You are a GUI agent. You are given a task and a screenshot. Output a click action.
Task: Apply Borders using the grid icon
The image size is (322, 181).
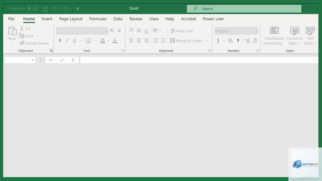coord(88,40)
